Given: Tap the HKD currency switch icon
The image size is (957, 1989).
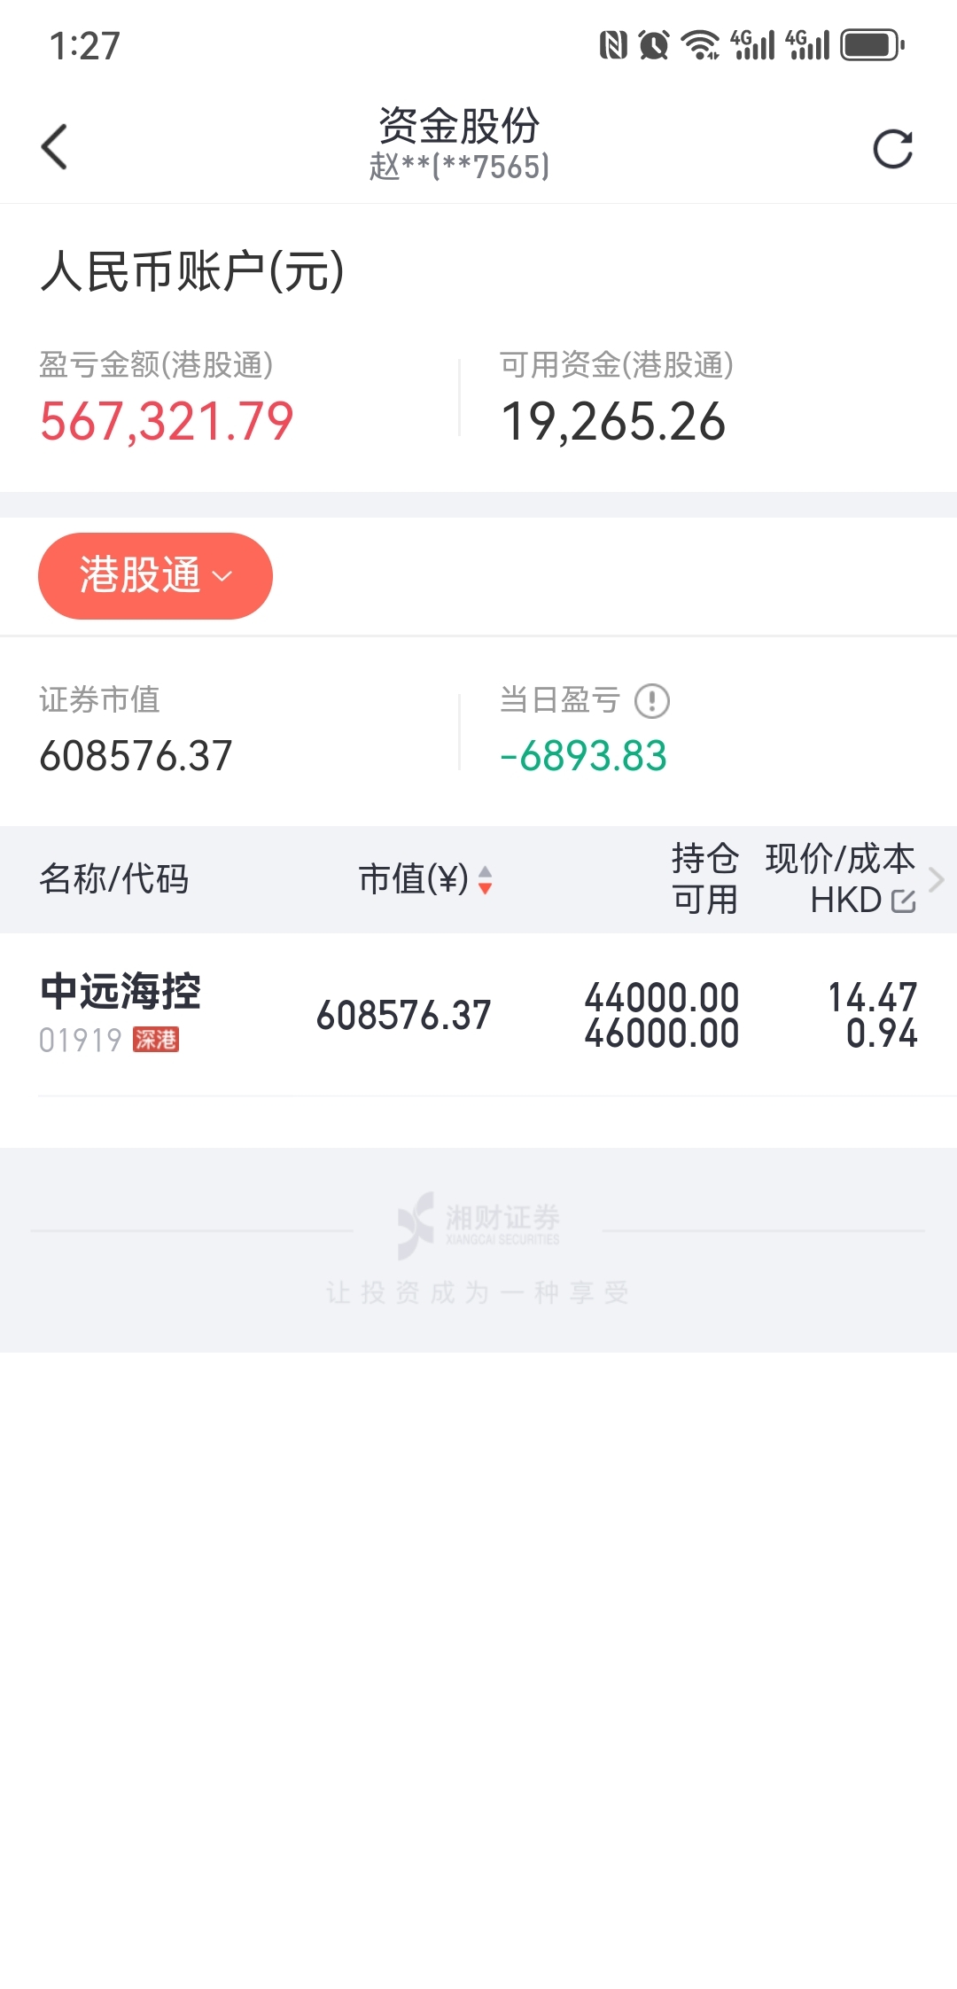Looking at the screenshot, I should tap(903, 901).
